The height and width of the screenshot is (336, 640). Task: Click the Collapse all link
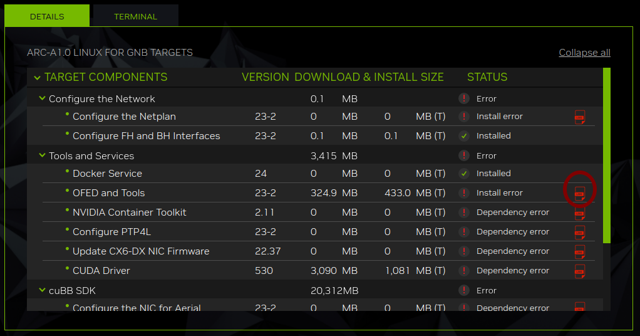point(584,53)
